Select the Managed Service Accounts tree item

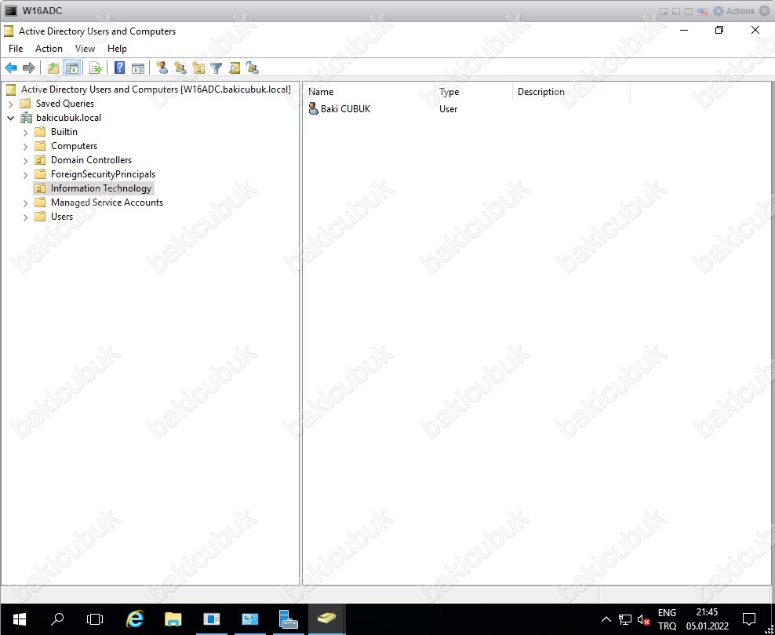107,203
